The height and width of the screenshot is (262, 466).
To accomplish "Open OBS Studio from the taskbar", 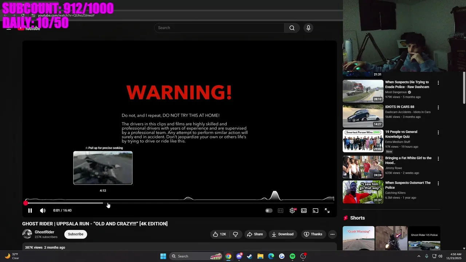I will [303, 256].
